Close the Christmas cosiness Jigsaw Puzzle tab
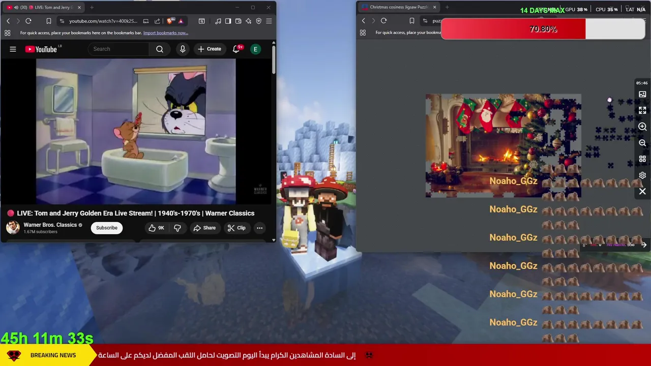The image size is (651, 366). coord(434,7)
